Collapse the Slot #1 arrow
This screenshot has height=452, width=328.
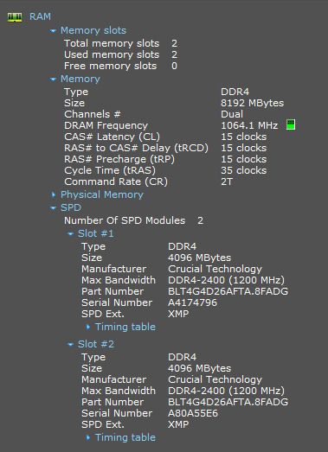click(x=70, y=234)
